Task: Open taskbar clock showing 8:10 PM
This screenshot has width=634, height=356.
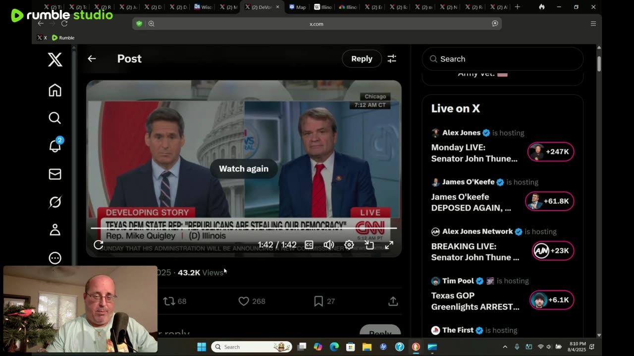Action: 578,347
